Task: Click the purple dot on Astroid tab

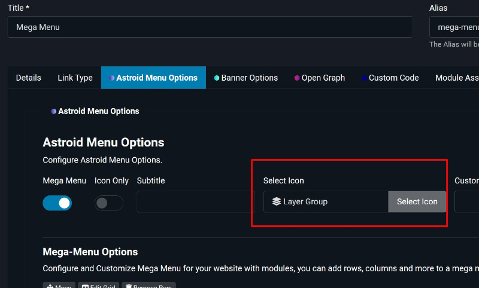Action: pyautogui.click(x=112, y=78)
